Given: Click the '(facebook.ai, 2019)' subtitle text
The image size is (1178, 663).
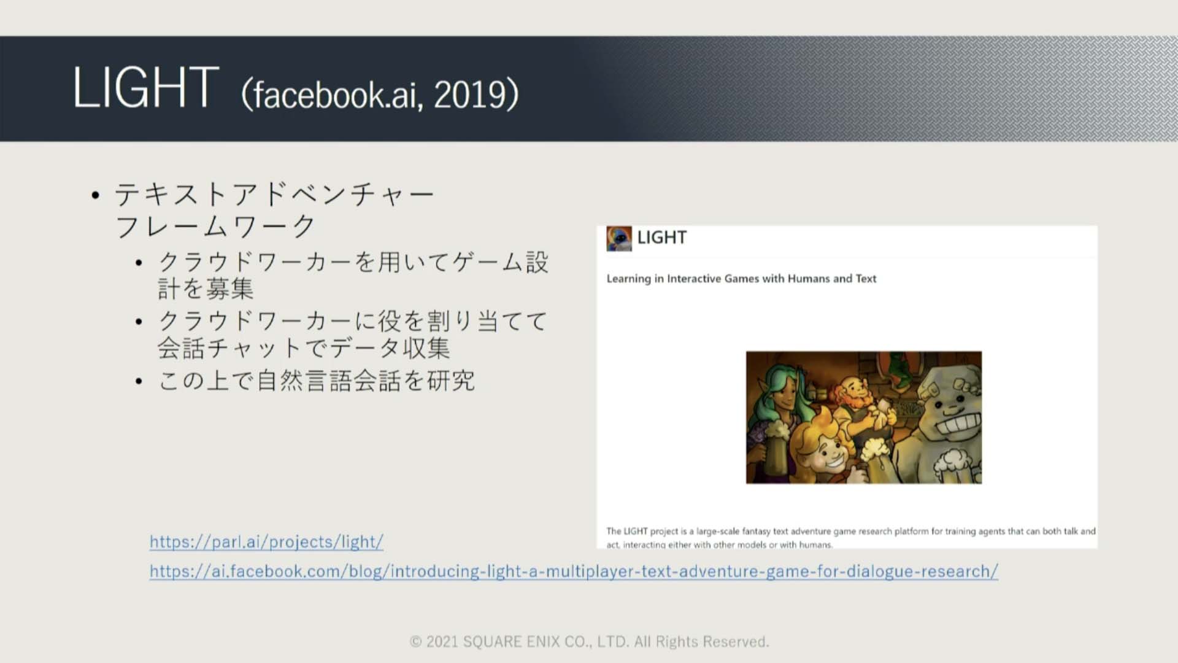Looking at the screenshot, I should tap(380, 95).
